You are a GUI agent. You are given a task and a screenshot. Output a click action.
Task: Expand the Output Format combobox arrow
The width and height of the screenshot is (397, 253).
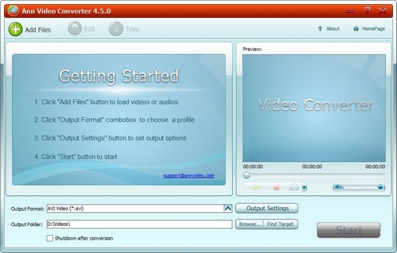click(228, 209)
